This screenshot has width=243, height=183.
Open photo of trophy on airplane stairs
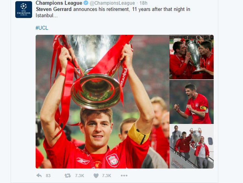[191, 146]
